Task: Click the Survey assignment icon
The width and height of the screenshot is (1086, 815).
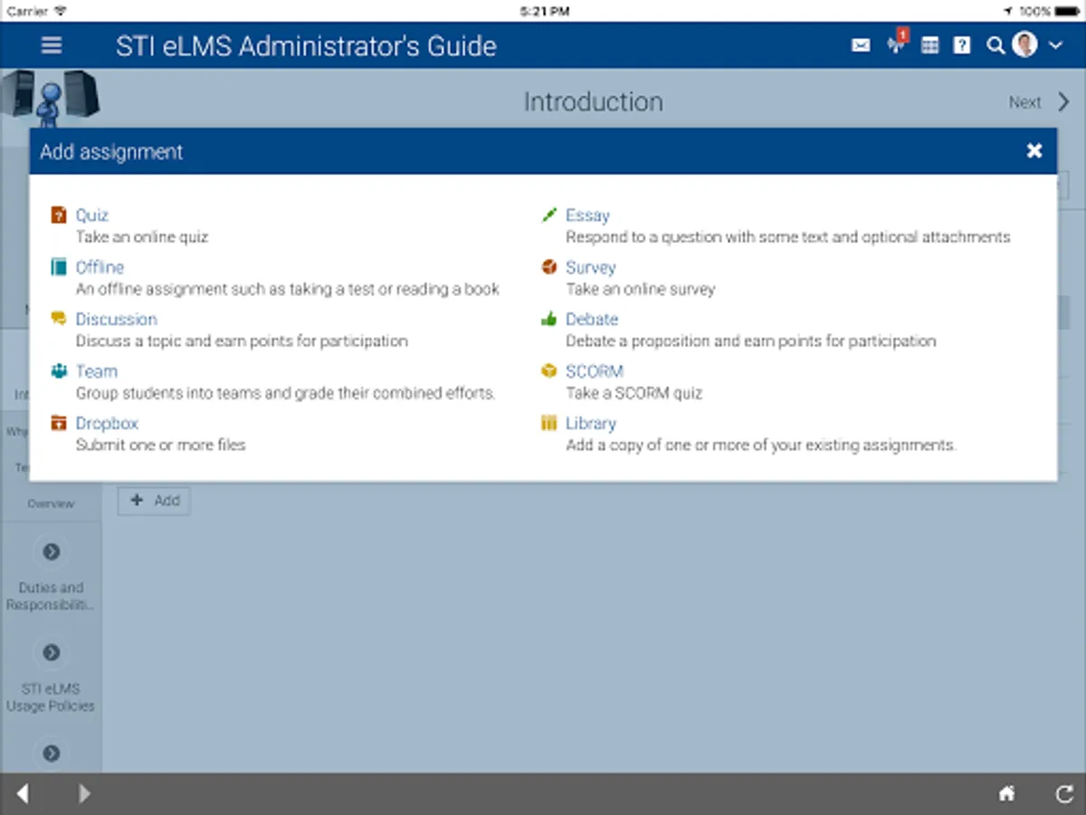Action: coord(548,267)
